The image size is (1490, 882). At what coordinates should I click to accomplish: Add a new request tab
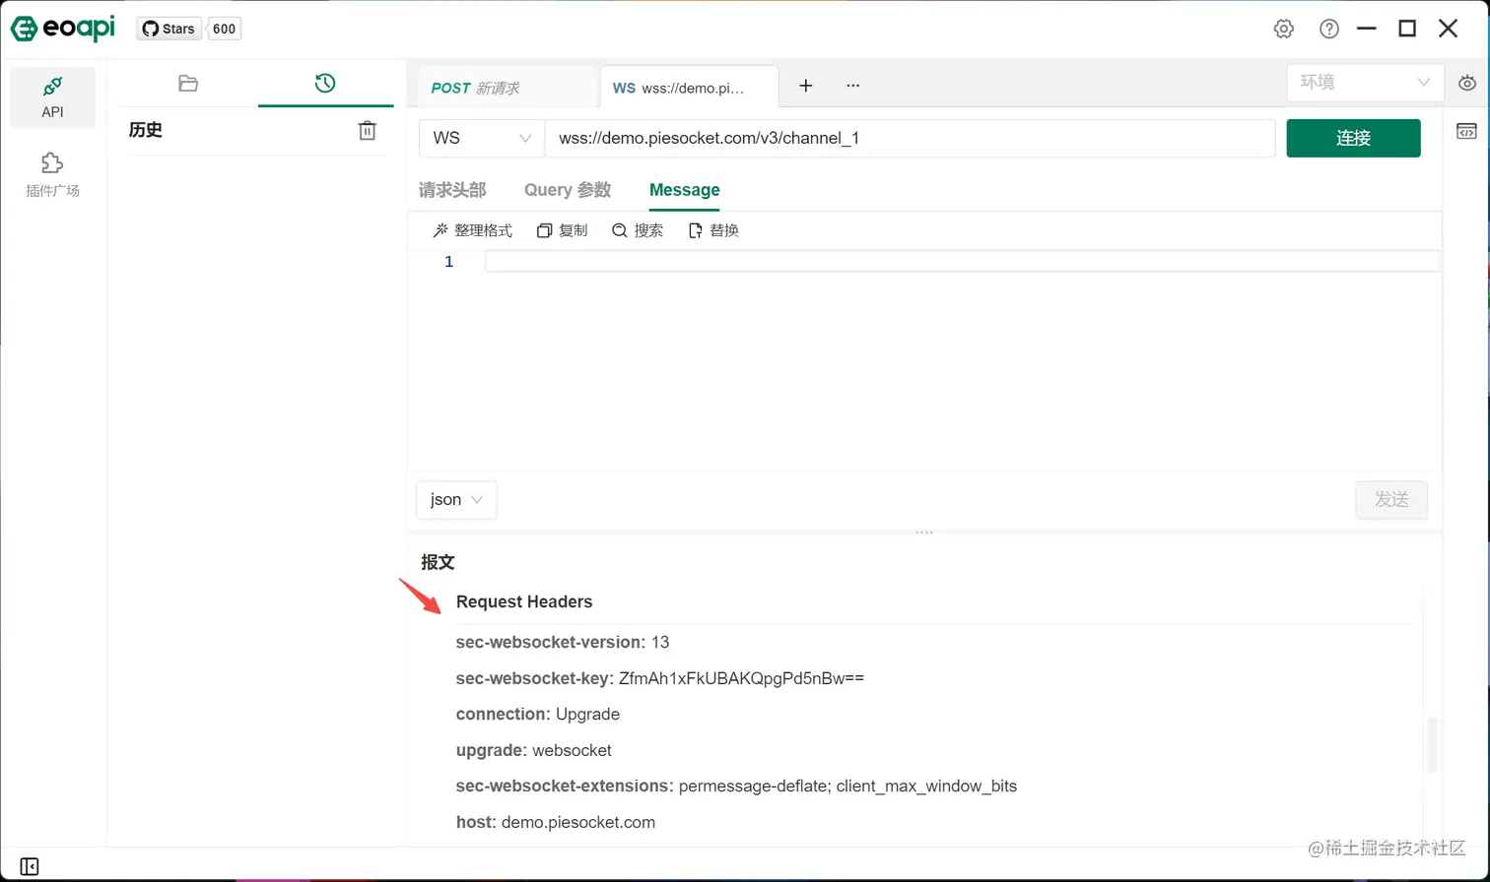[805, 86]
